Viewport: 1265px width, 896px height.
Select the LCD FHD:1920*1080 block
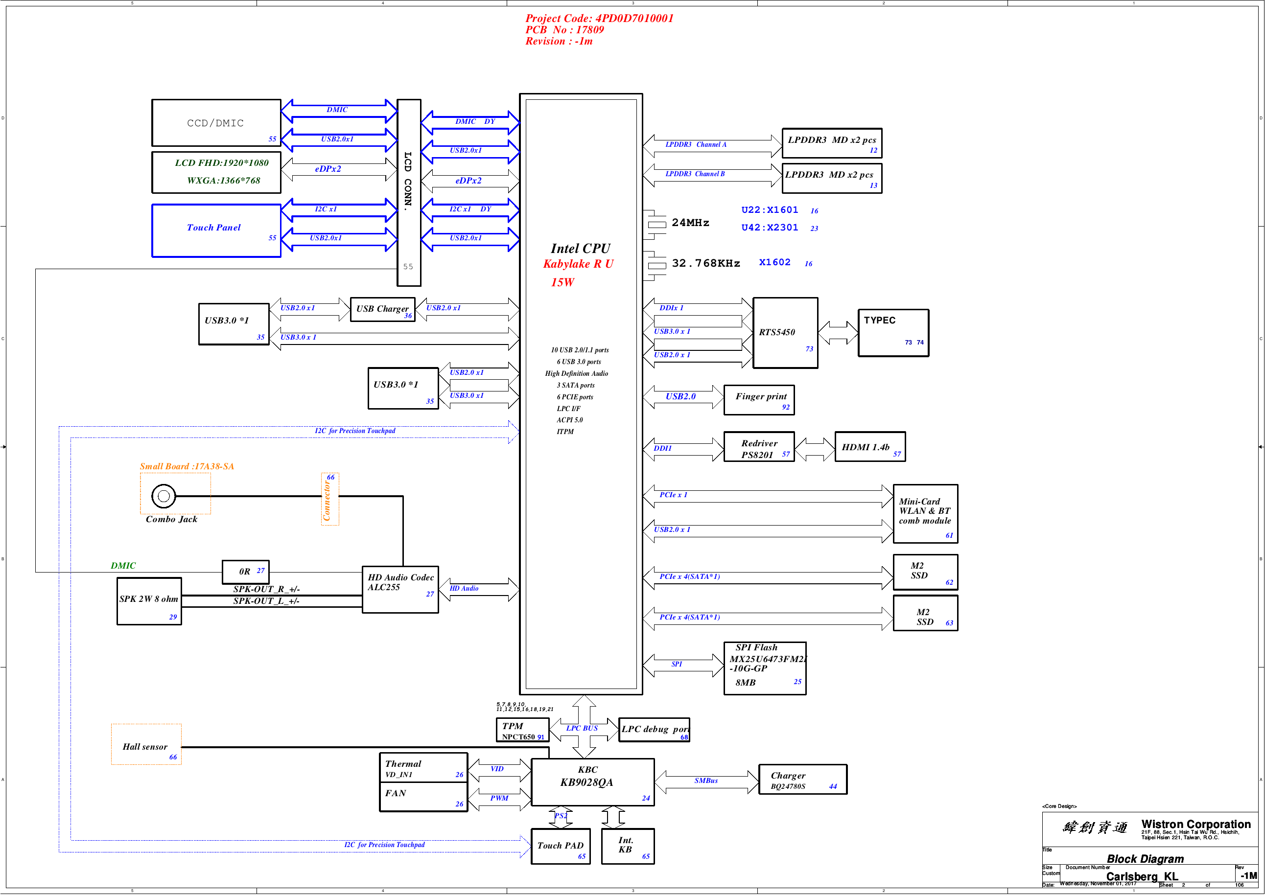point(216,172)
